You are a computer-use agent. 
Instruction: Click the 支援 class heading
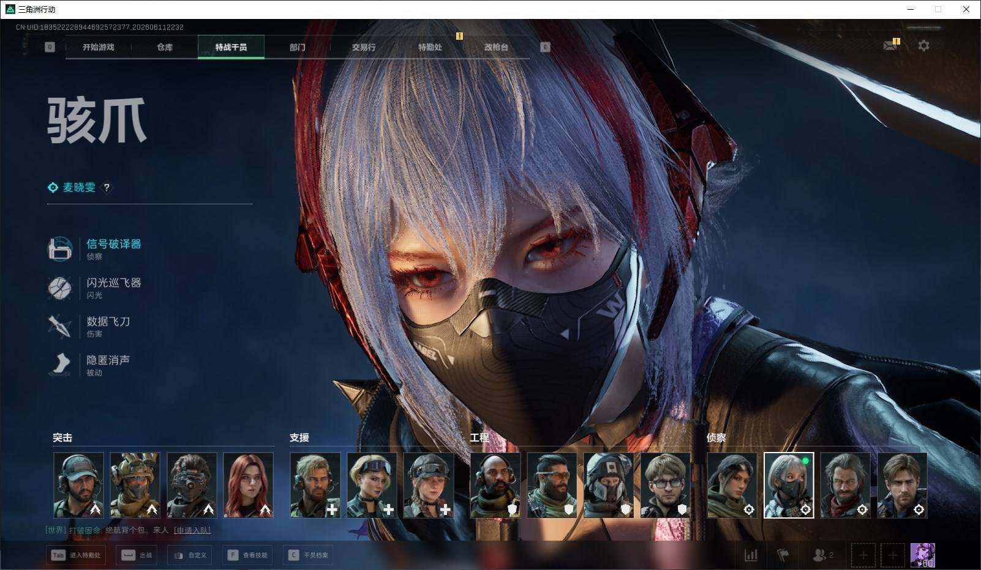pyautogui.click(x=299, y=438)
